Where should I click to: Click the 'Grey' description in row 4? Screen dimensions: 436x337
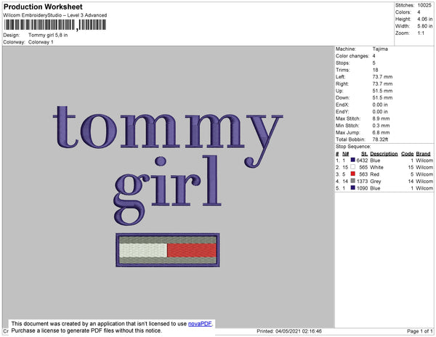376,181
